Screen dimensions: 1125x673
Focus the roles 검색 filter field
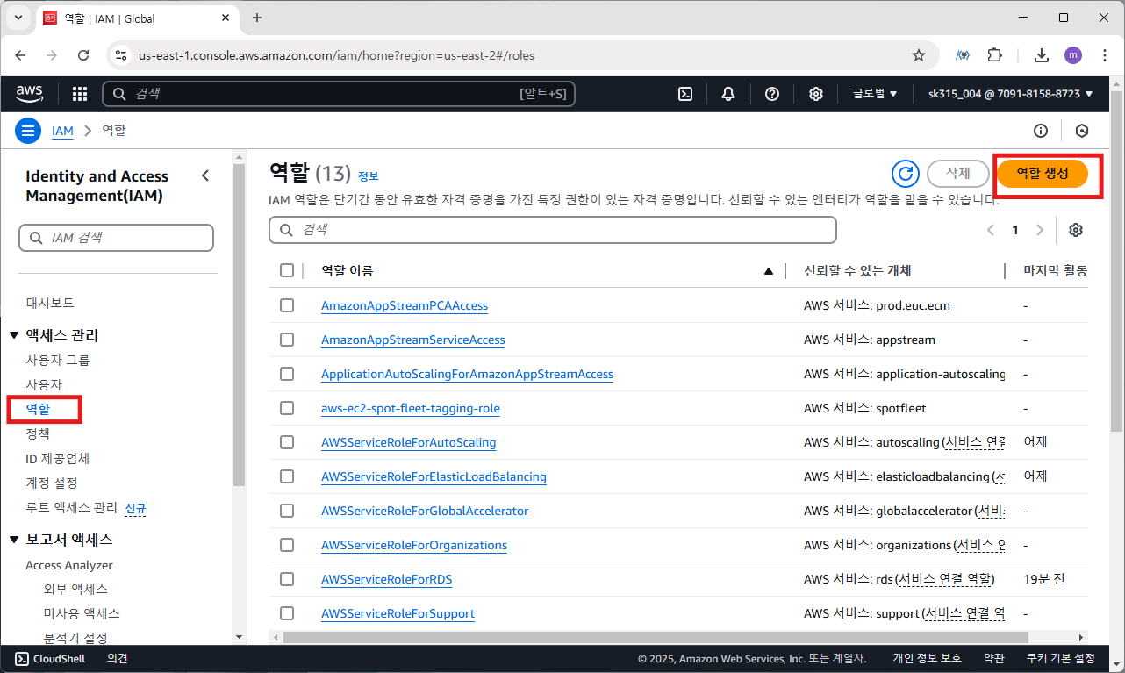553,230
